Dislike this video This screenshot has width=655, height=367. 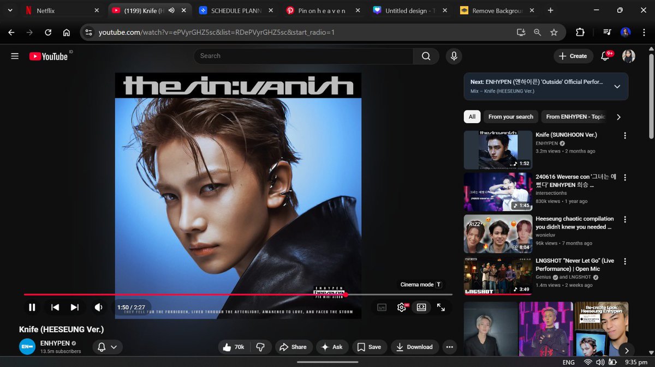pos(260,347)
